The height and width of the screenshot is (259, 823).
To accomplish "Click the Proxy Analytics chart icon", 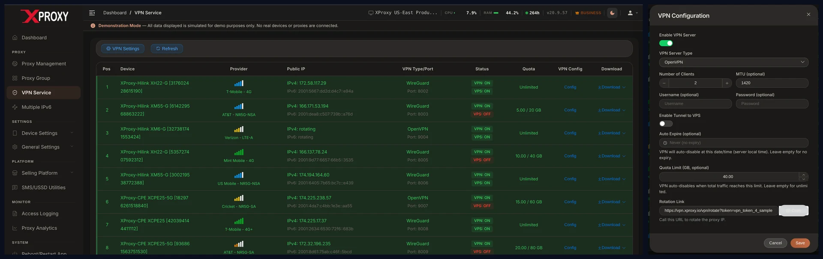I will pyautogui.click(x=15, y=228).
